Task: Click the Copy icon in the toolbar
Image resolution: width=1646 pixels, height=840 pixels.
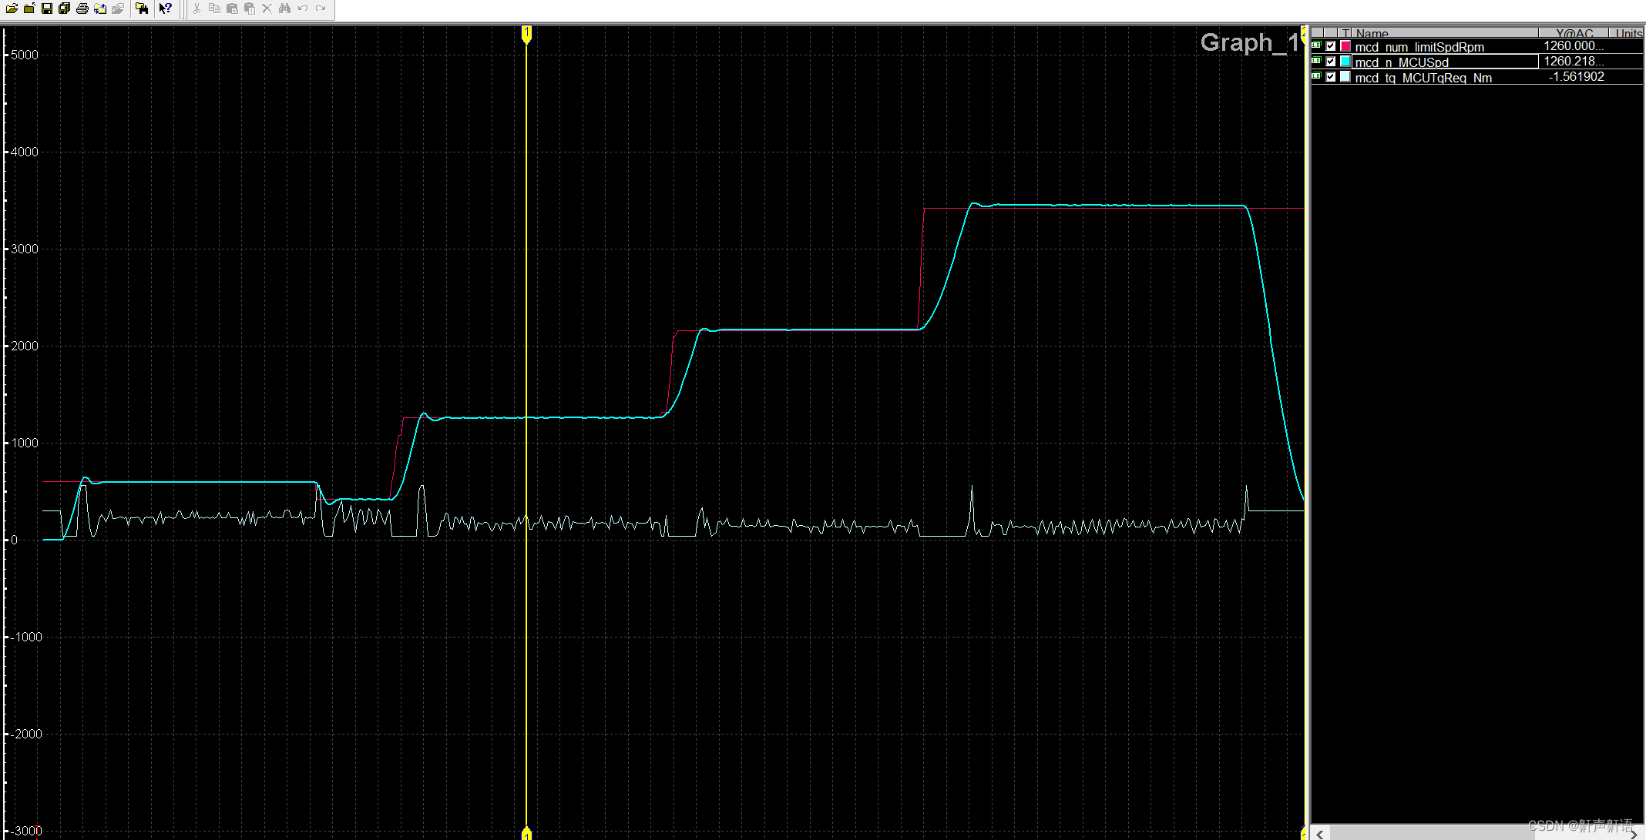Action: tap(215, 8)
